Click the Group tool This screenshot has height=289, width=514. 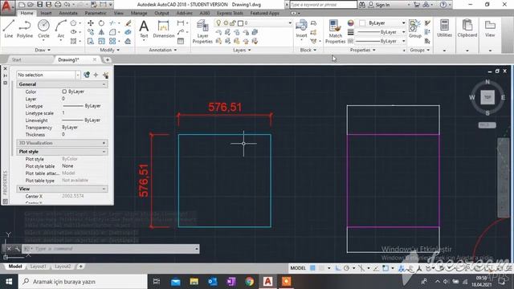pos(415,29)
